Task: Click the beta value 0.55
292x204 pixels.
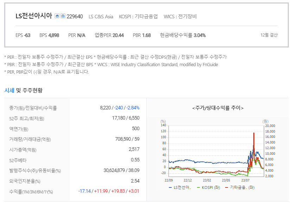Action: tap(135, 160)
